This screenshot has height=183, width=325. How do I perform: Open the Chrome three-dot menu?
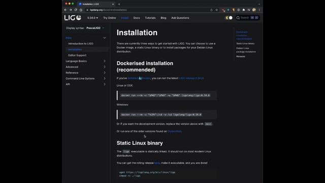pos(259,10)
